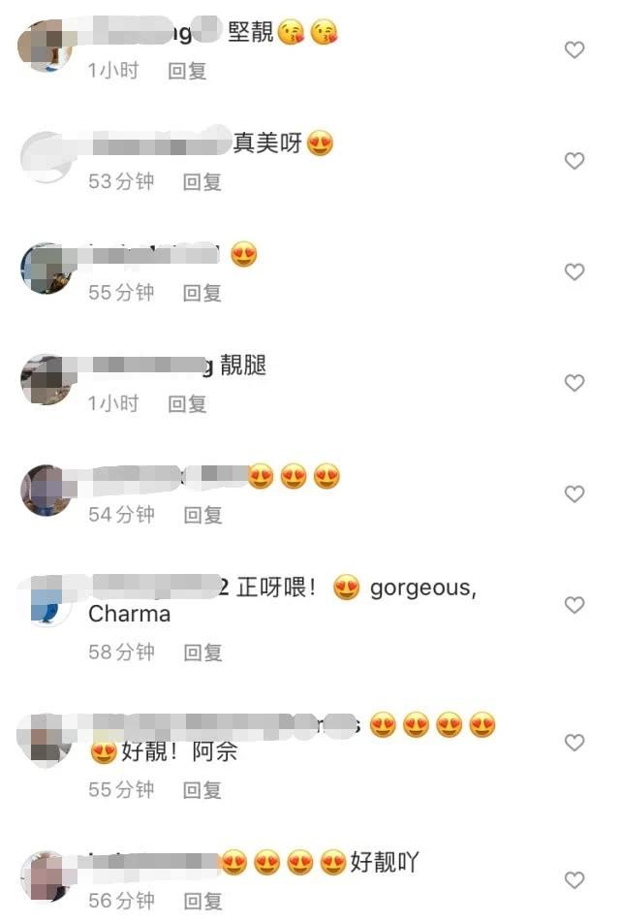Open avatar of the 正呀喂 commenter
This screenshot has width=620, height=923.
pos(46,601)
